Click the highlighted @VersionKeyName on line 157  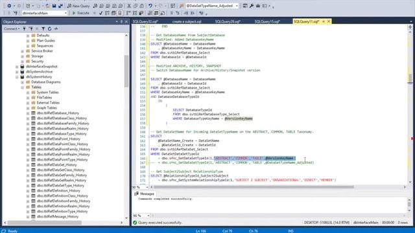(x=239, y=118)
